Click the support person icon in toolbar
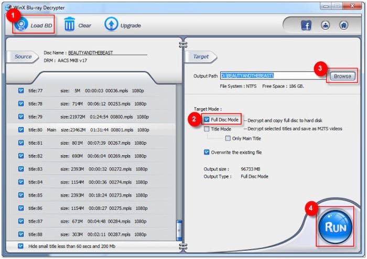The height and width of the screenshot is (259, 367). coord(326,25)
